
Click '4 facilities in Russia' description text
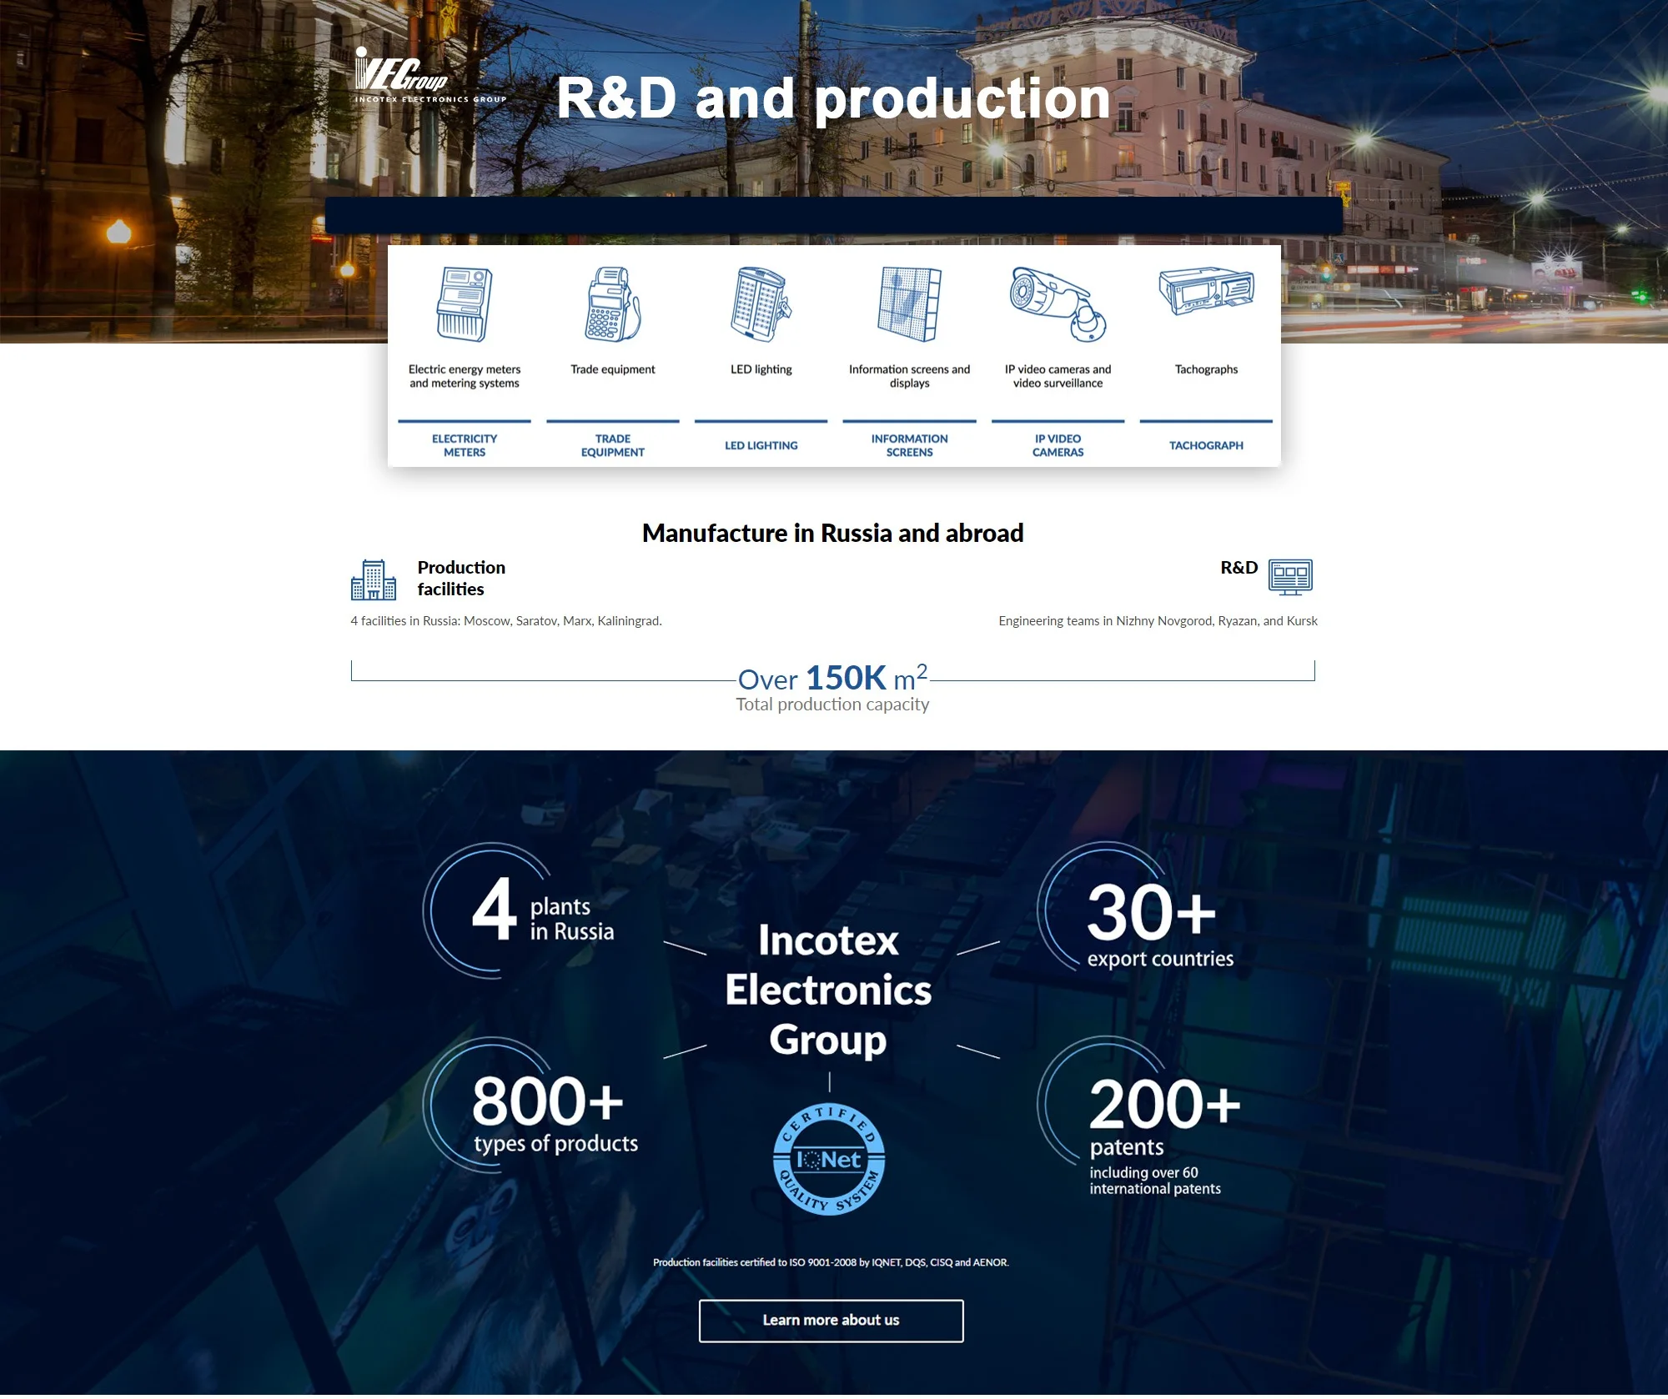pos(505,621)
